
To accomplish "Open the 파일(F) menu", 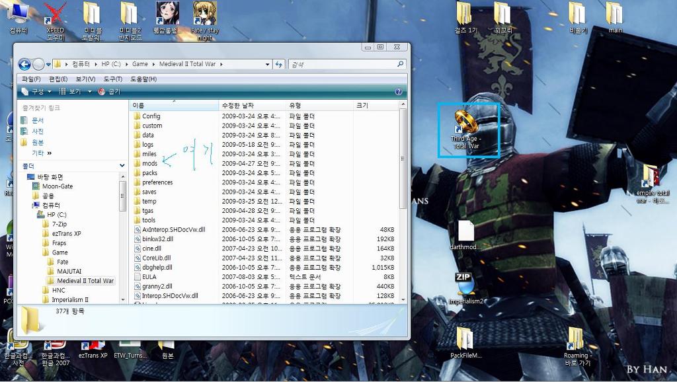I will (x=31, y=79).
